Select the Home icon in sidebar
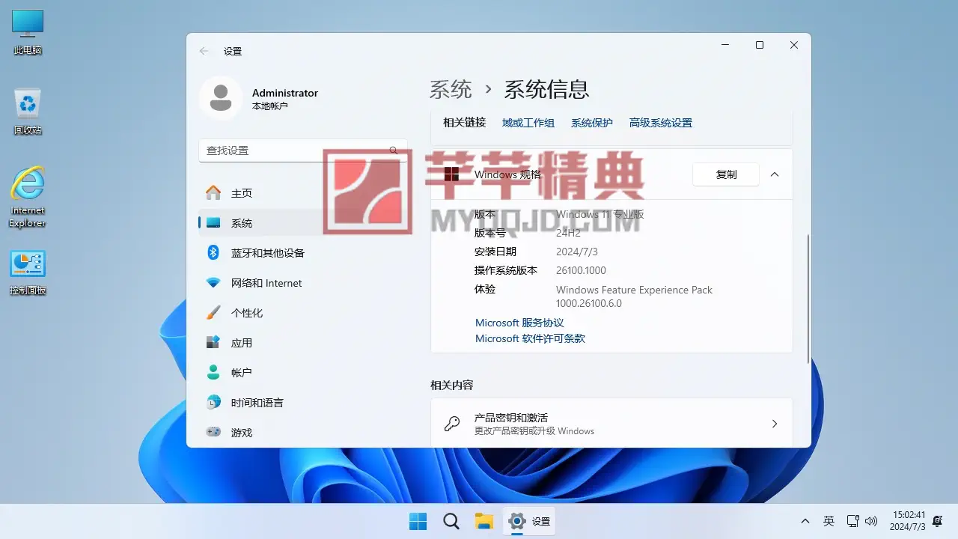This screenshot has width=958, height=539. click(213, 192)
